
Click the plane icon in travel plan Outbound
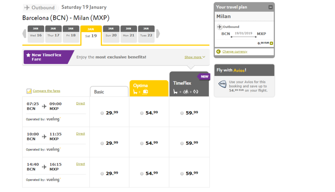pyautogui.click(x=219, y=27)
